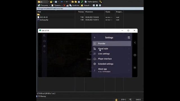
Task: Click the /storage/emulated/0/web/www/nb/ path bar
Action: [x=90, y=9]
